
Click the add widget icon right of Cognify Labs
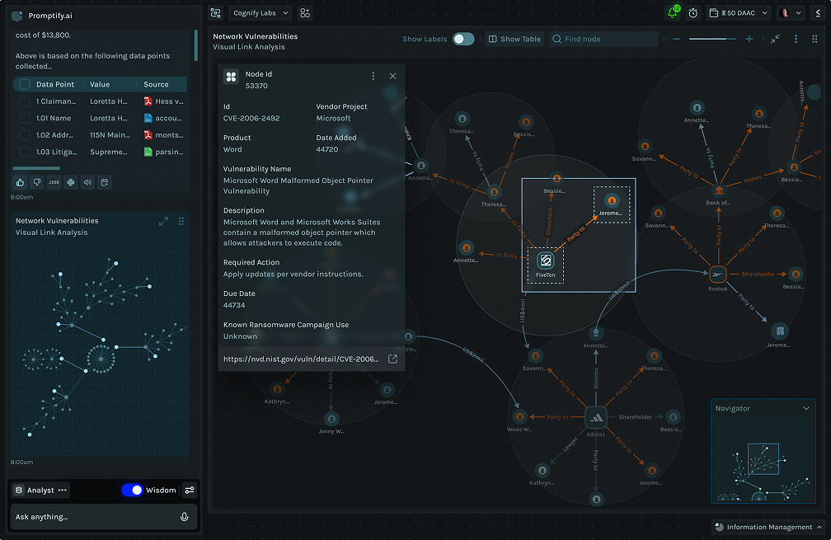pyautogui.click(x=305, y=13)
